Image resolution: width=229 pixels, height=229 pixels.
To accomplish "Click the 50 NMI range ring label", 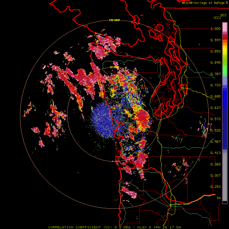I will point(114,67).
